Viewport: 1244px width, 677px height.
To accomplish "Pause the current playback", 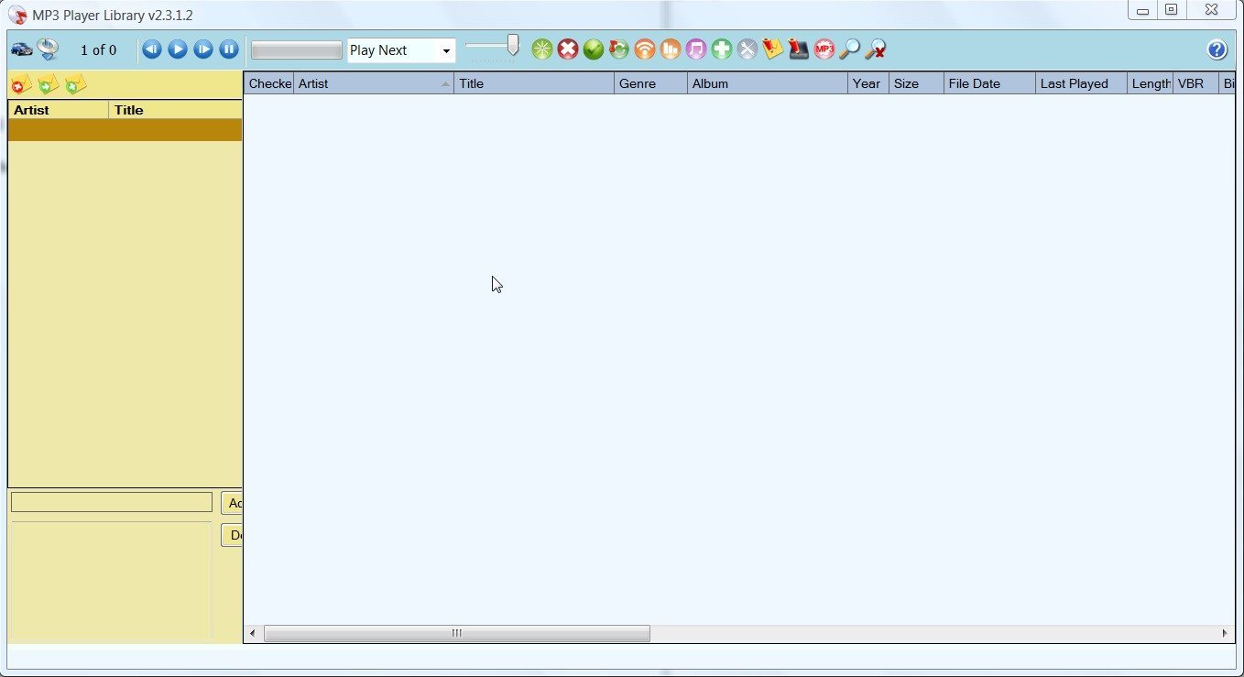I will (227, 49).
